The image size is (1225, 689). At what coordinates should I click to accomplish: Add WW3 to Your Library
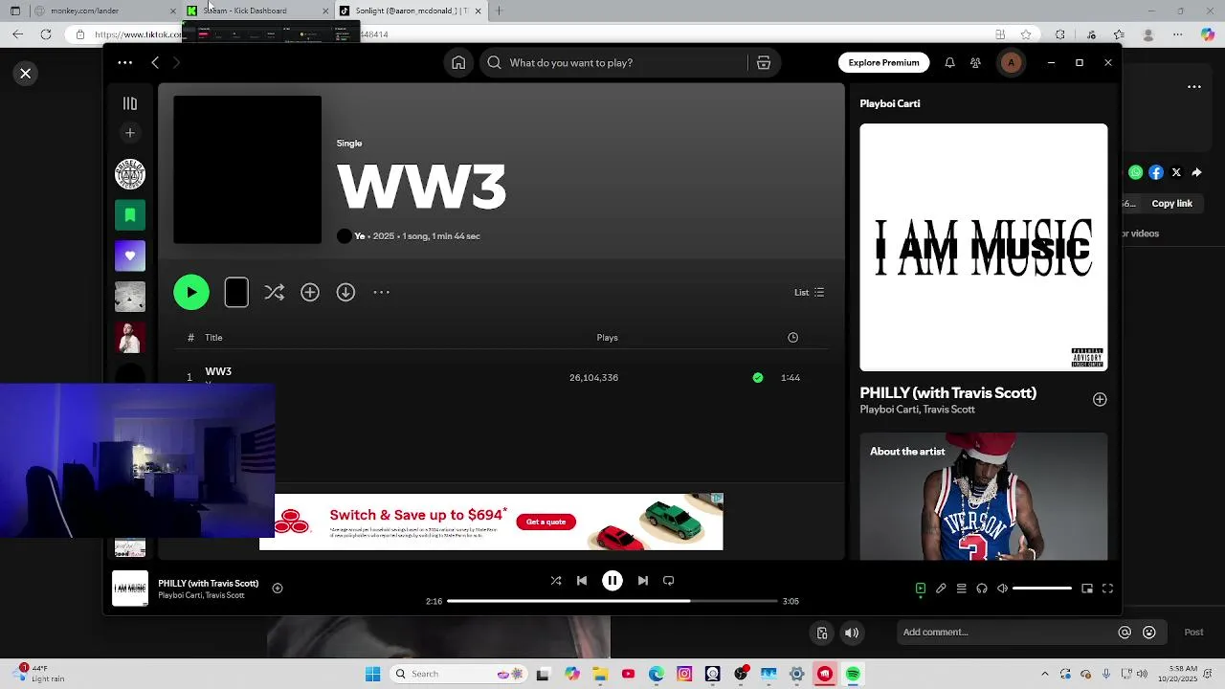point(310,293)
